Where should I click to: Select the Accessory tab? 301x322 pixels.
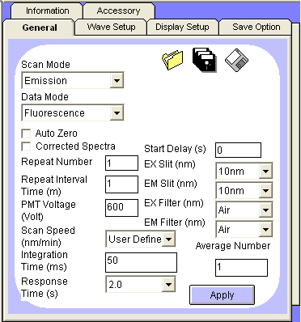pos(119,11)
